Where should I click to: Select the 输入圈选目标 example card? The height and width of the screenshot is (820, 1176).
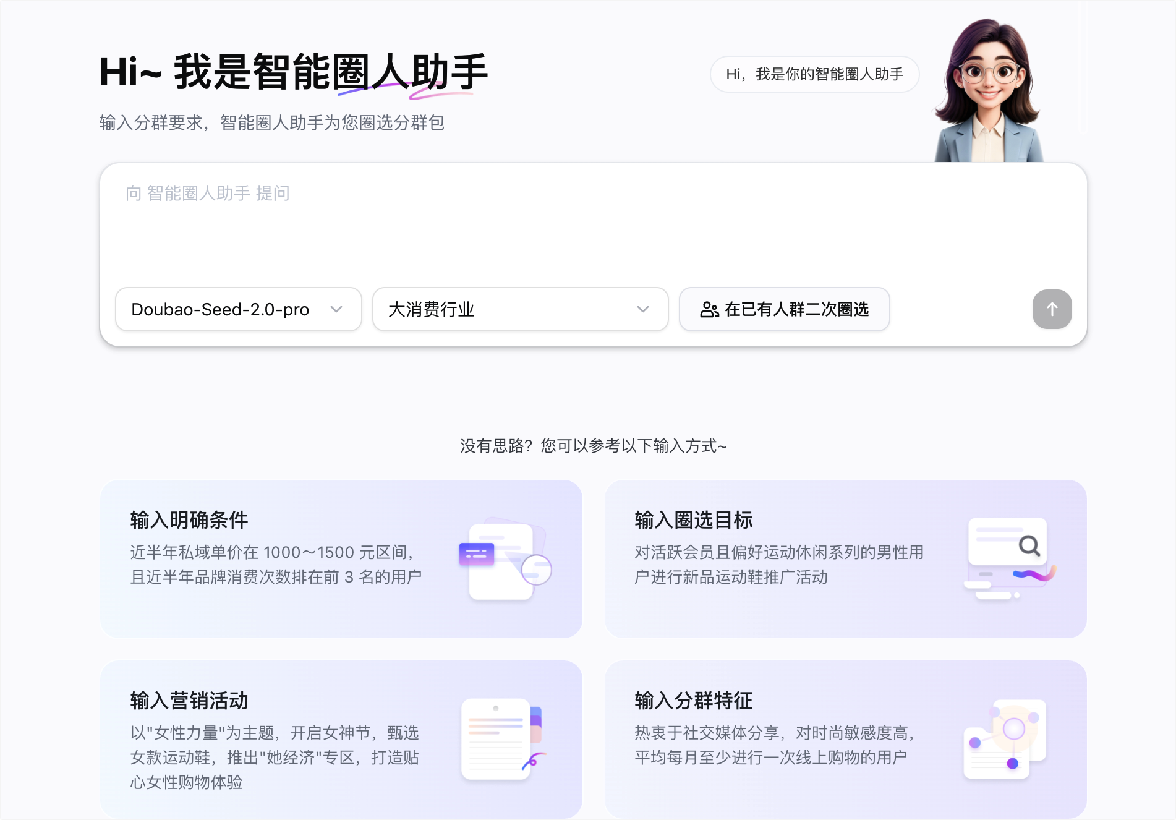[x=845, y=559]
